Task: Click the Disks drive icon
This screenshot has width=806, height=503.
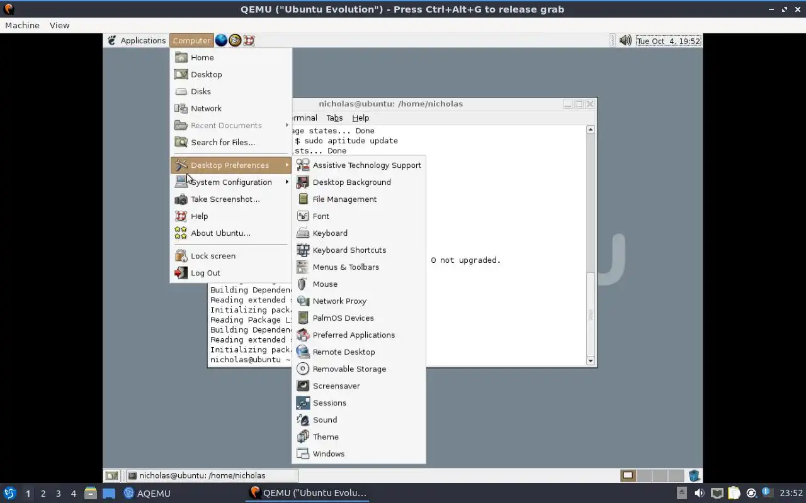Action: coord(181,91)
